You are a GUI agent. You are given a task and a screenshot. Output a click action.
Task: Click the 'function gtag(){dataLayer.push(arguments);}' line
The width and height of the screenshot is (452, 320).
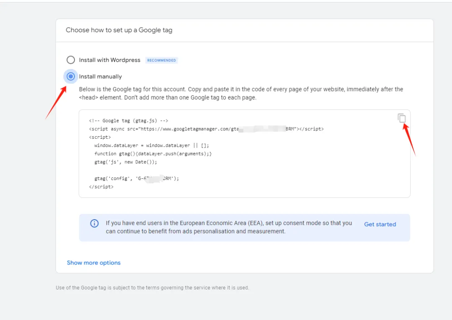coord(153,154)
